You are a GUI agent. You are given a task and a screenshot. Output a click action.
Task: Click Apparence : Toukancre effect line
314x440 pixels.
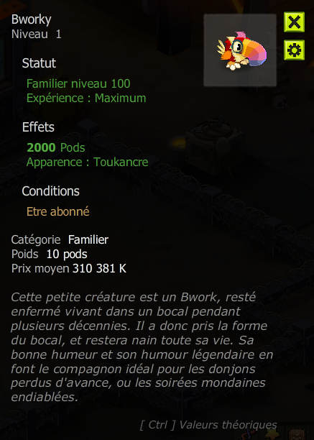87,162
